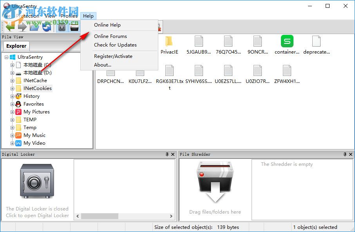The image size is (355, 232).
Task: Click the pink My Pictures icon
Action: click(18, 112)
